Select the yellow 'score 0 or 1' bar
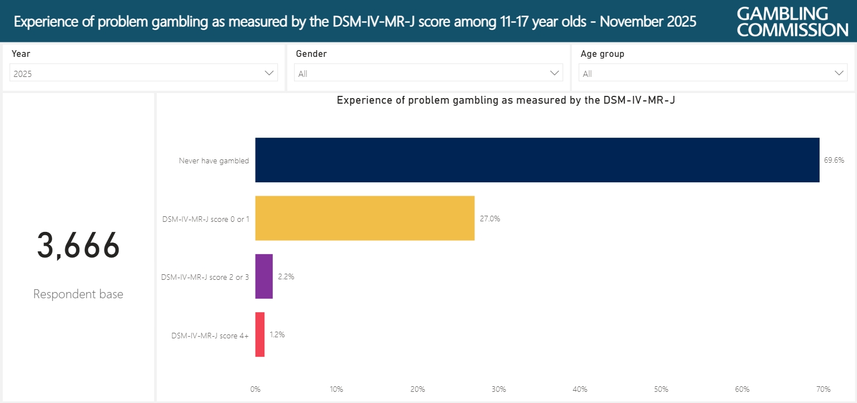 pyautogui.click(x=364, y=218)
